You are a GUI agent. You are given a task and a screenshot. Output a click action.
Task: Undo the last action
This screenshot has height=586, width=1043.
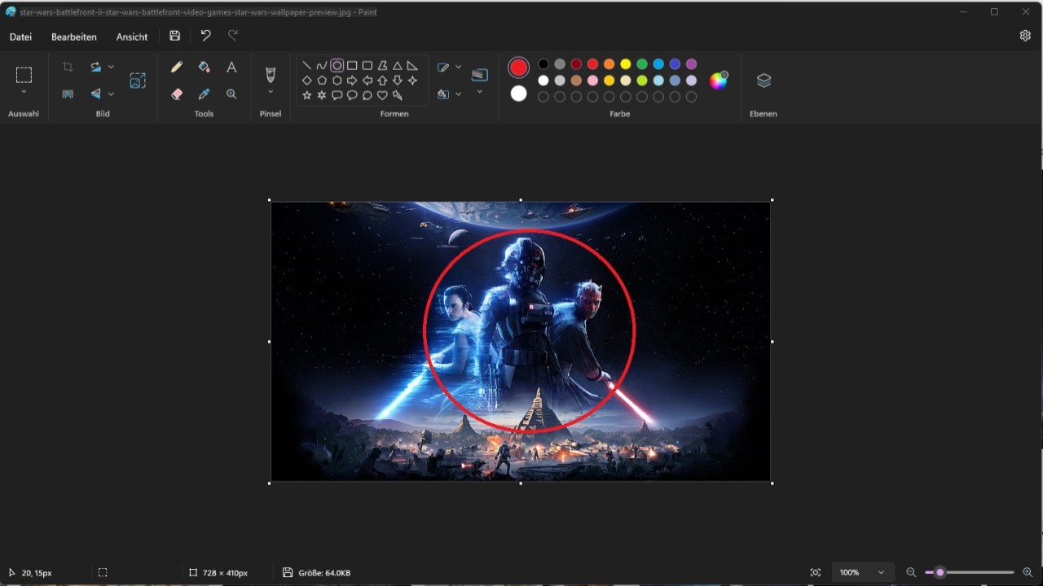[205, 36]
